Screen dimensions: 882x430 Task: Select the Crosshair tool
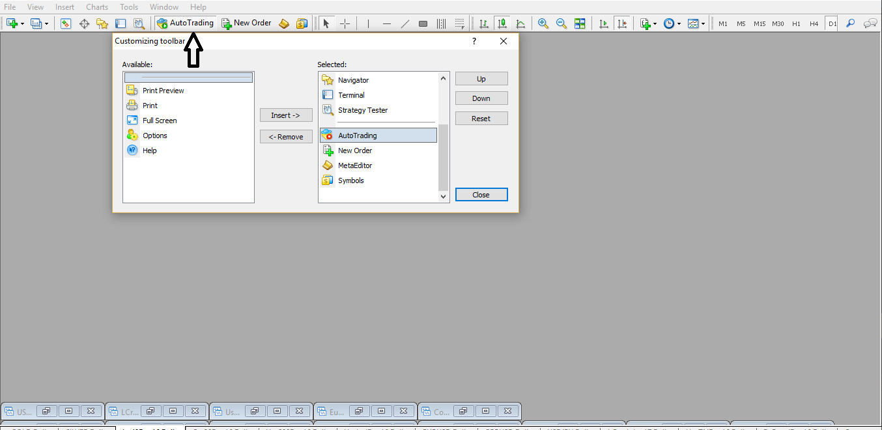coord(345,23)
